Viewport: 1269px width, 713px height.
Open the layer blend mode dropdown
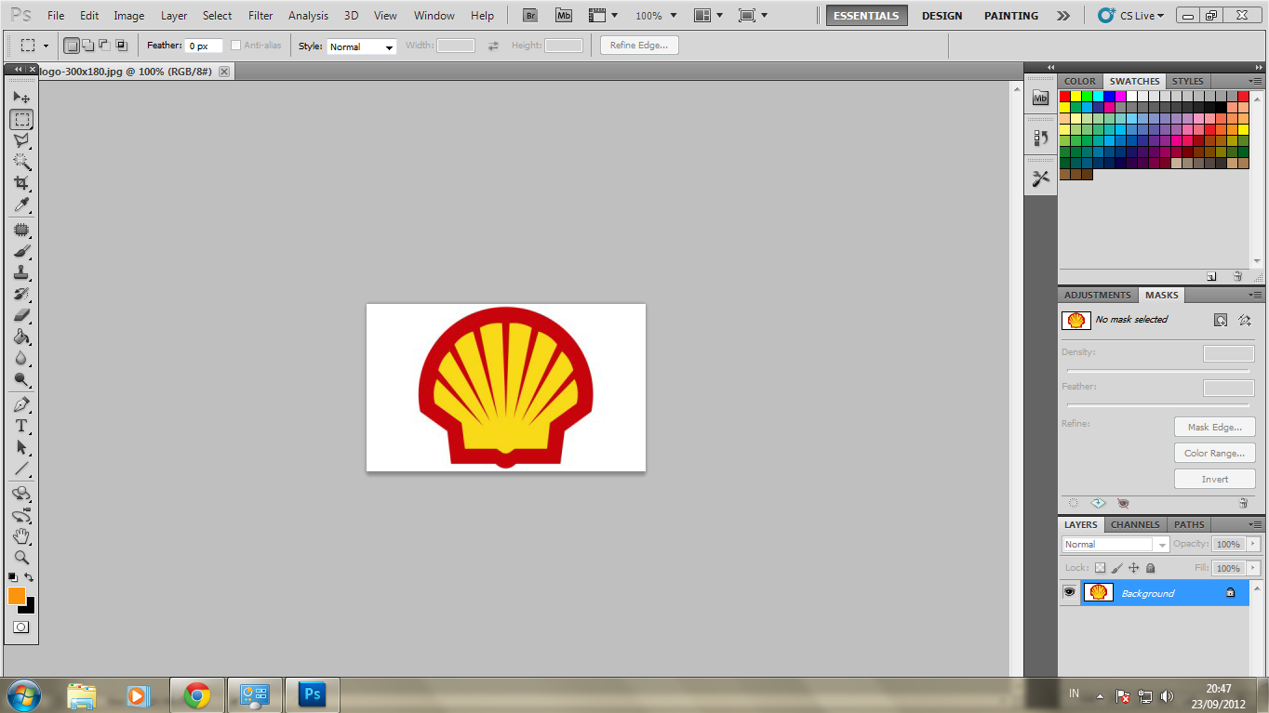(1115, 545)
